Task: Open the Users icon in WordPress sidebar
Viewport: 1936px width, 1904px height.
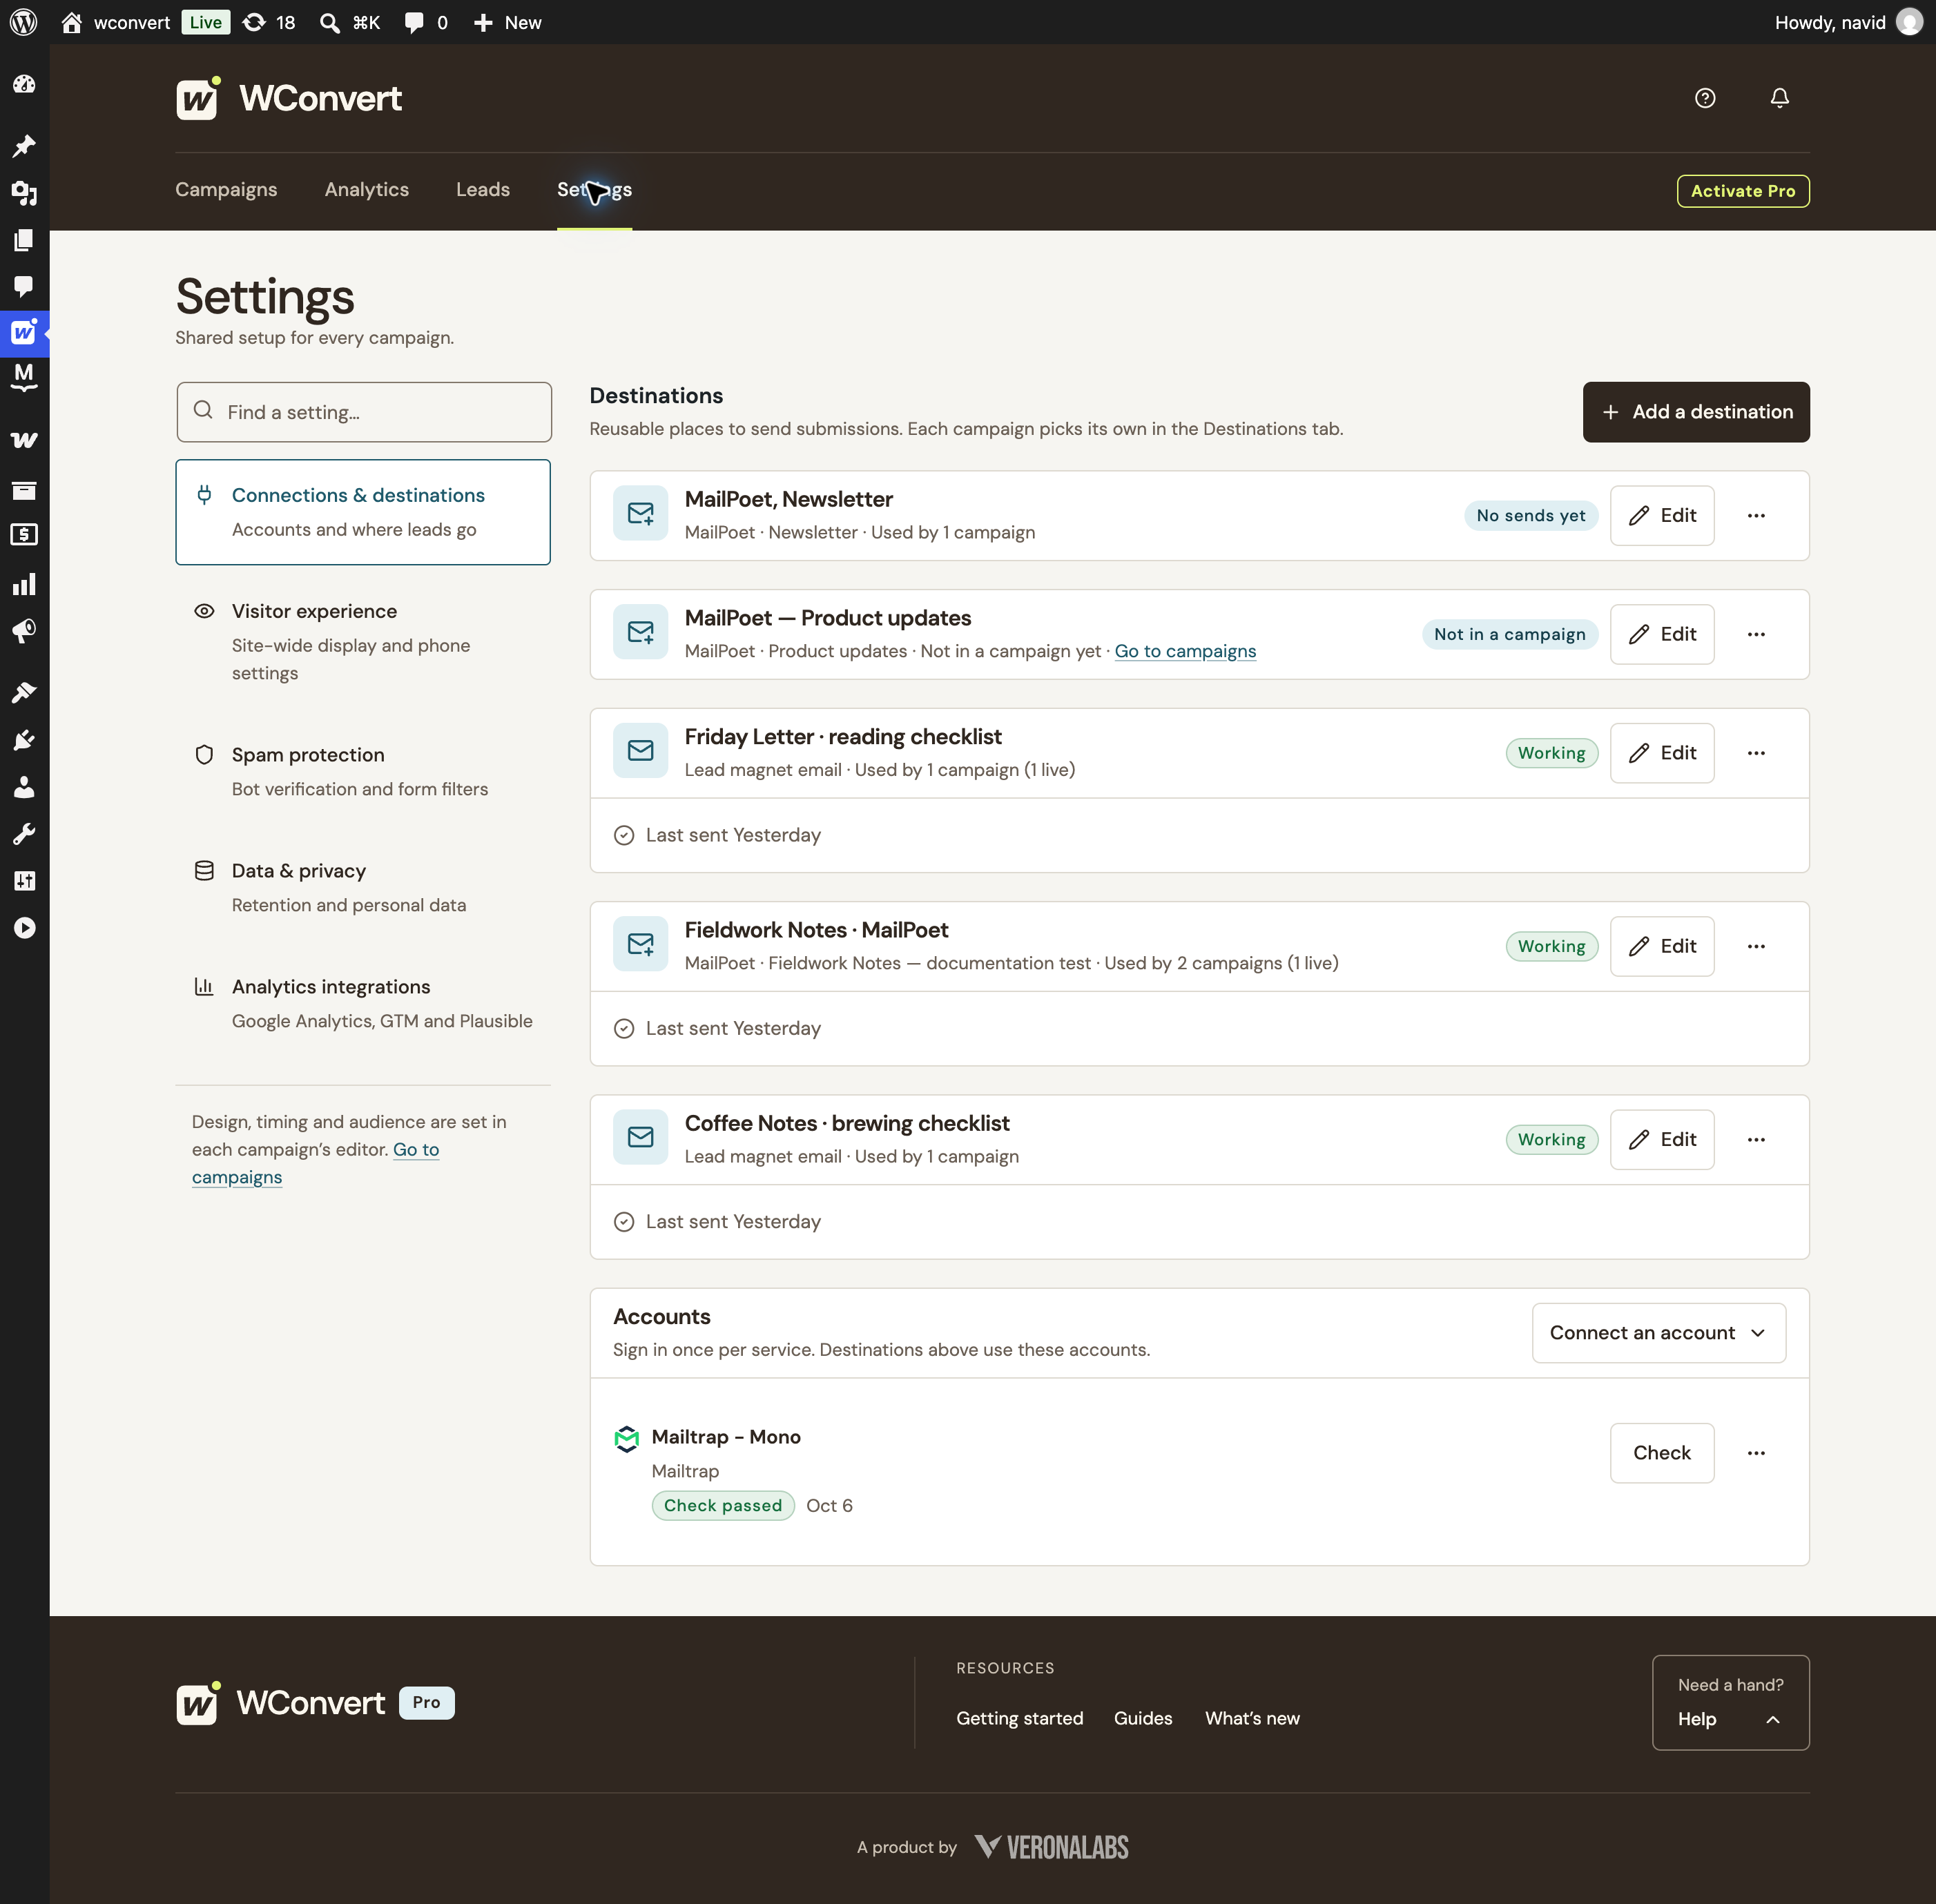Action: [24, 787]
